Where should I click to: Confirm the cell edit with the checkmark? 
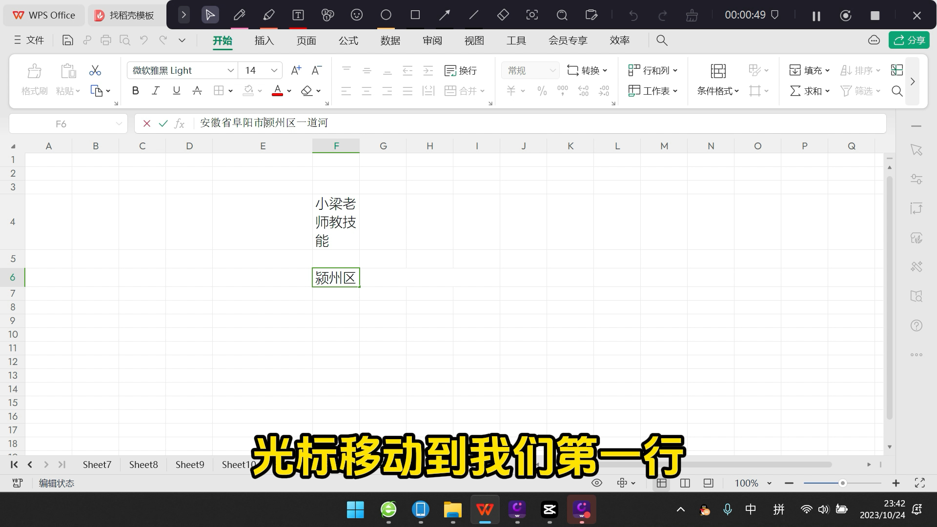pyautogui.click(x=163, y=123)
